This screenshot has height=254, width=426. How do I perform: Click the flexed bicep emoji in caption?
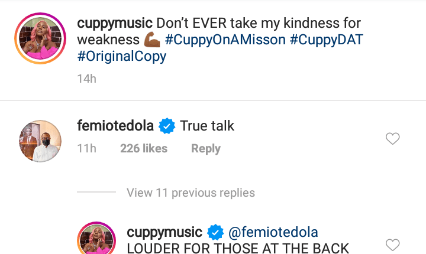151,41
